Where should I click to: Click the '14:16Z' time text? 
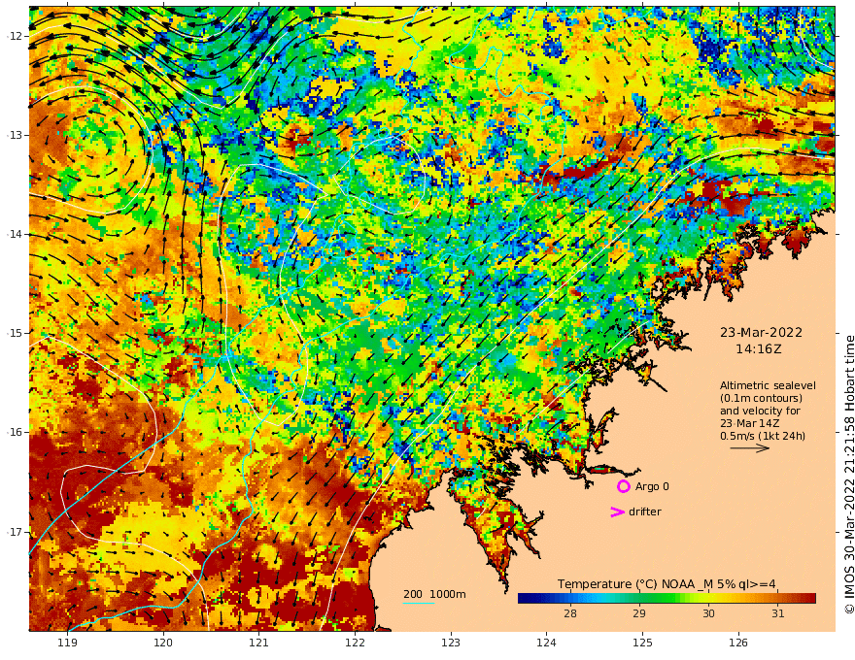click(758, 349)
